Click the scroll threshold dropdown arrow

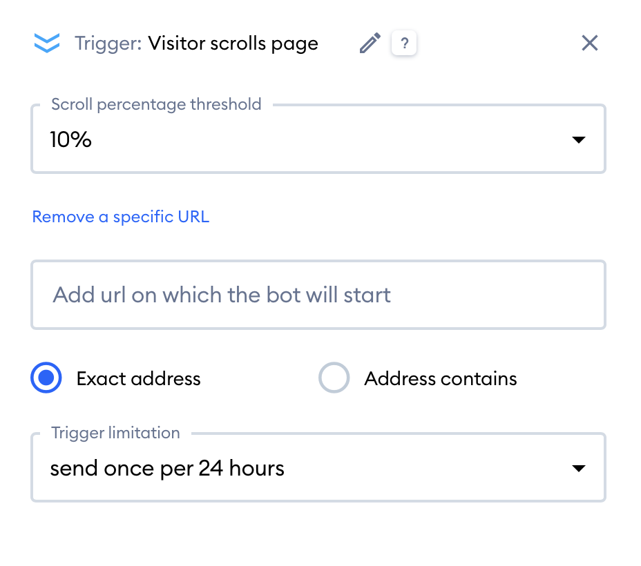click(579, 140)
